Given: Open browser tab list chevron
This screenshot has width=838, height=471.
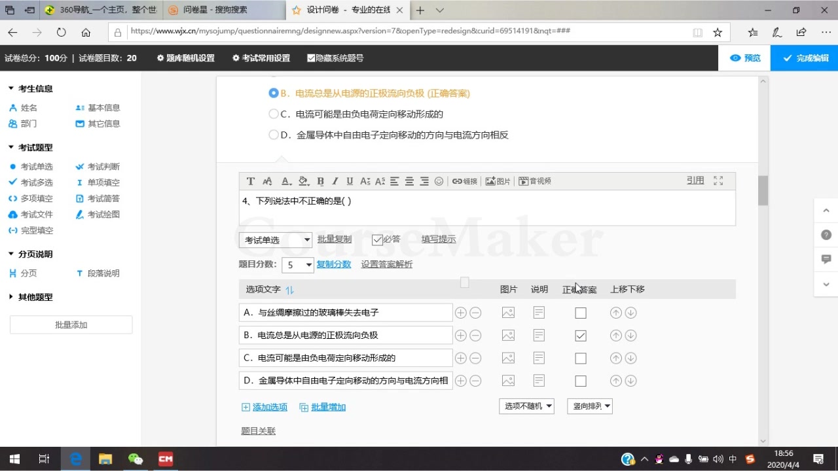Looking at the screenshot, I should pos(440,10).
